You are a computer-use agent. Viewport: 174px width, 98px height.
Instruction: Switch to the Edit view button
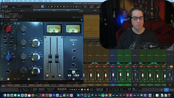coord(161,90)
